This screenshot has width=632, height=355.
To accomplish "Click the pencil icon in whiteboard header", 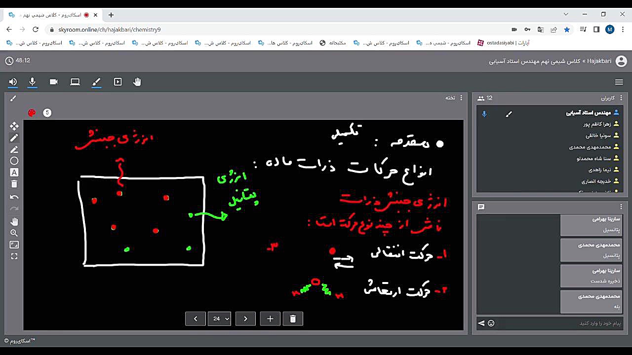I will point(13,98).
